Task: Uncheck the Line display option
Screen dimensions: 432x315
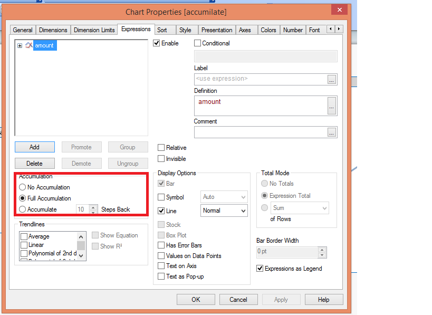Action: tap(161, 211)
